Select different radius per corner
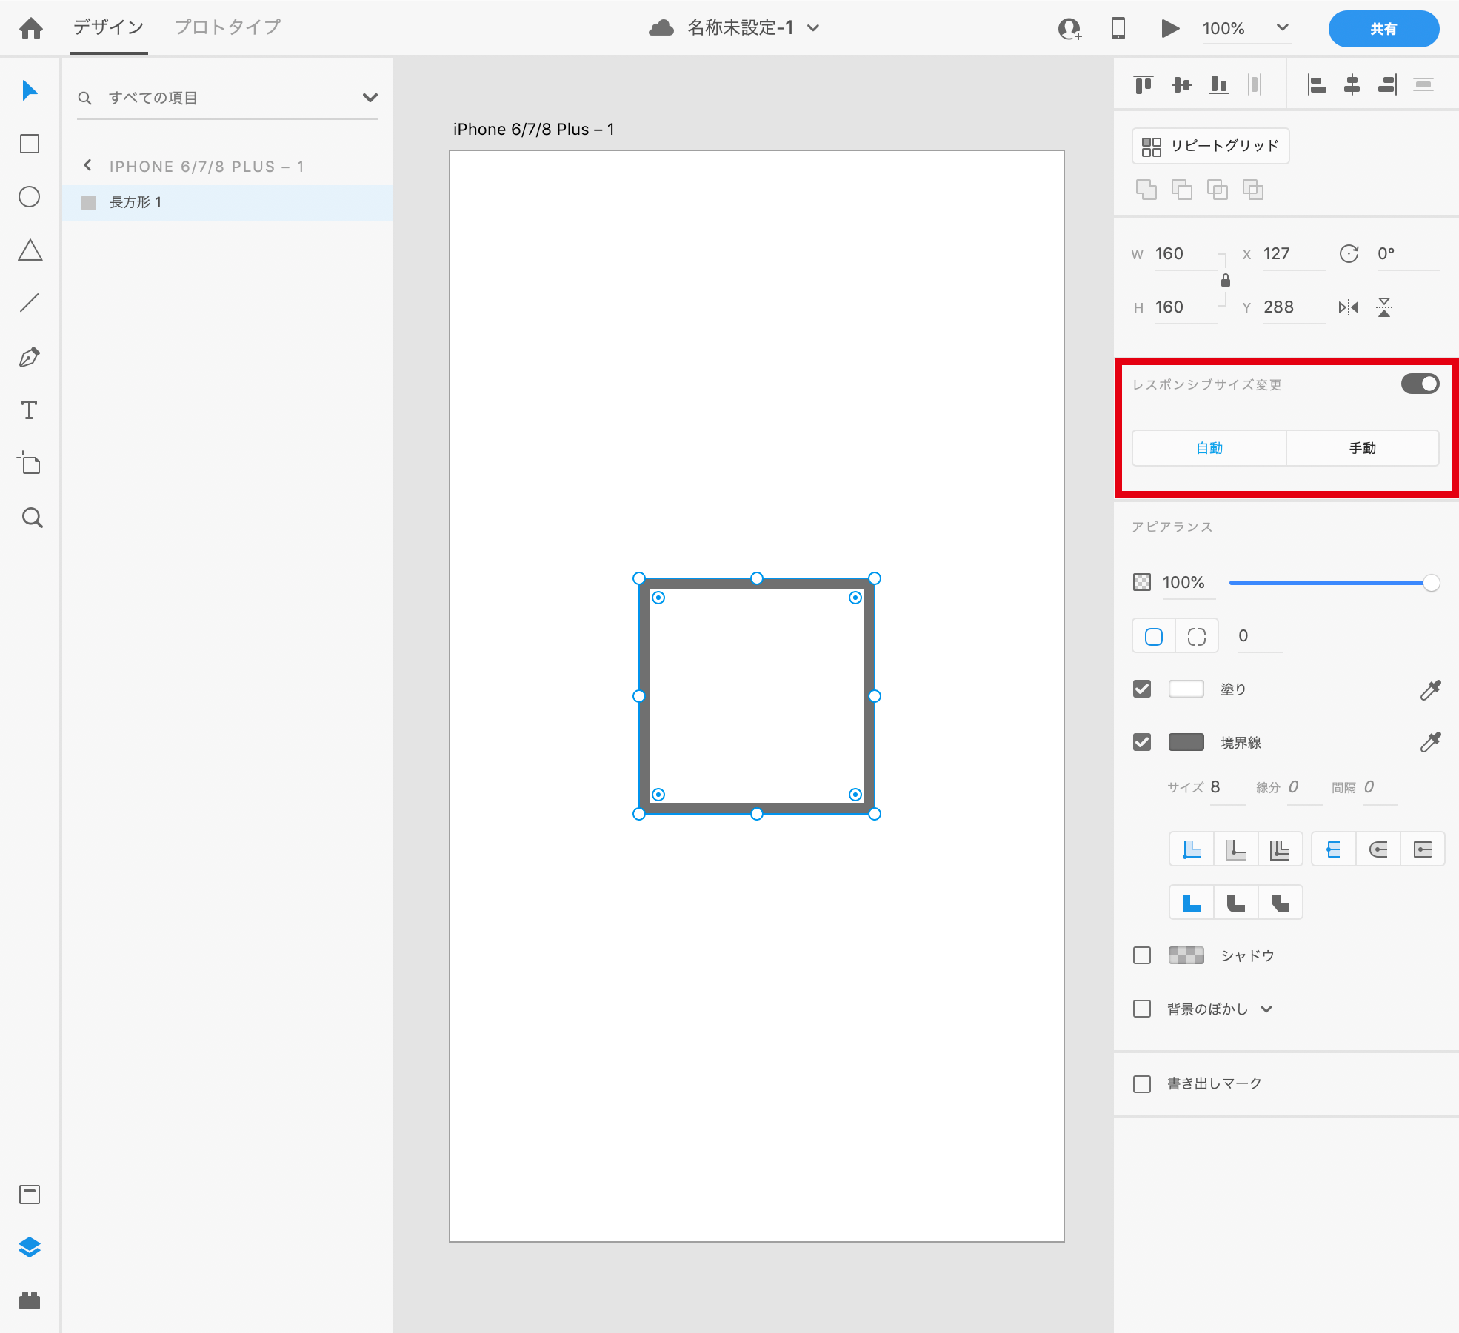Screen dimensions: 1459x1333 [1197, 636]
